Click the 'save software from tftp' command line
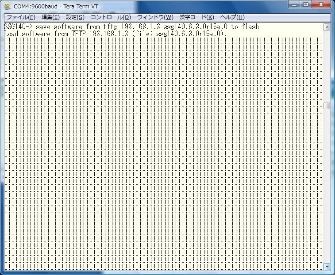Screen dimensions: 335x275 click(131, 27)
